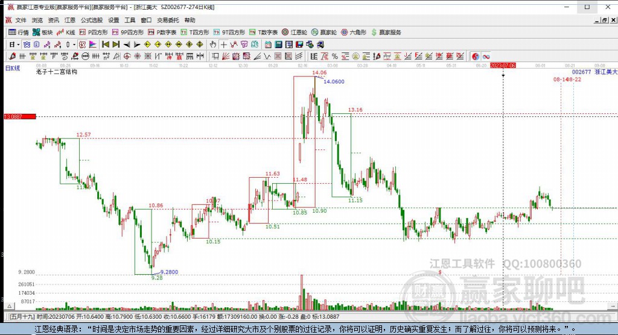The image size is (618, 335).
Task: Select the circle target tool icon
Action: click(127, 56)
